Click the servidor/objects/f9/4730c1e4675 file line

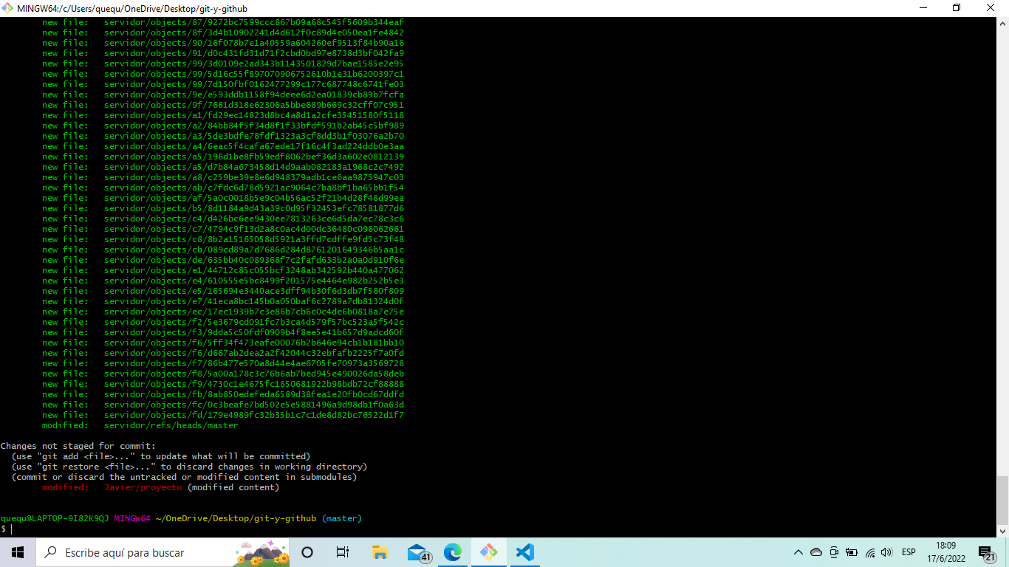point(223,384)
